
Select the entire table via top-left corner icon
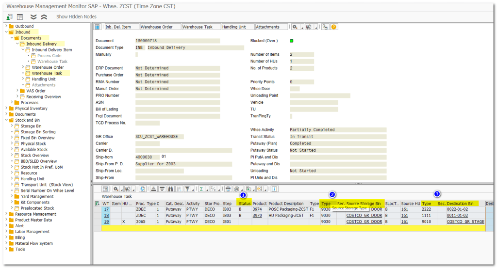[97, 204]
